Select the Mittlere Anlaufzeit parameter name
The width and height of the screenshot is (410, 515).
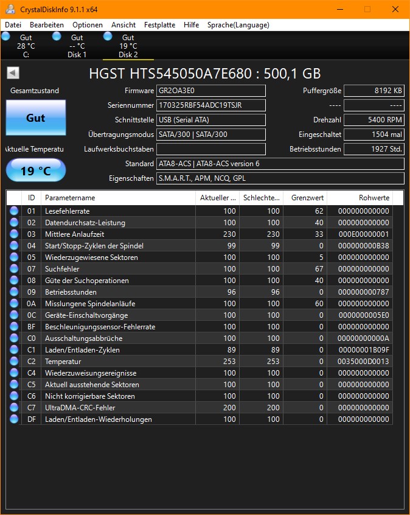click(74, 234)
